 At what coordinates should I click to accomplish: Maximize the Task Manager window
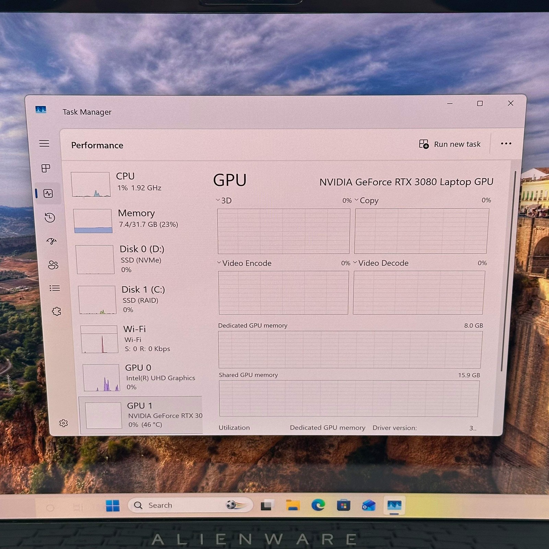[x=480, y=103]
